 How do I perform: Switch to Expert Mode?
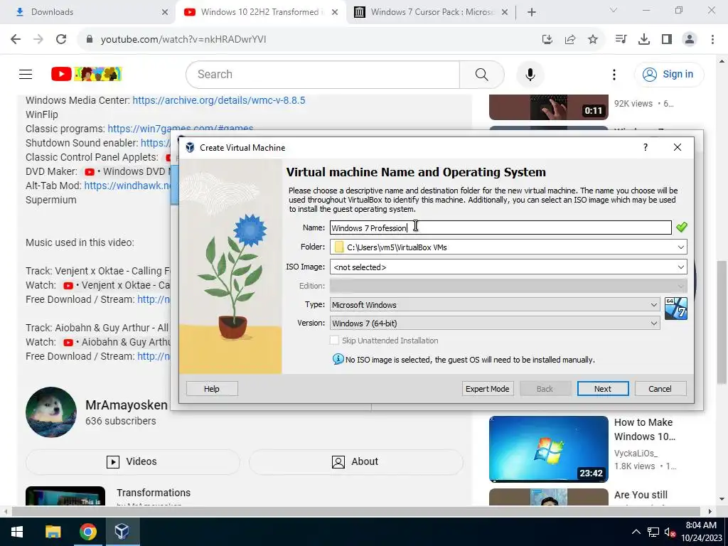488,389
